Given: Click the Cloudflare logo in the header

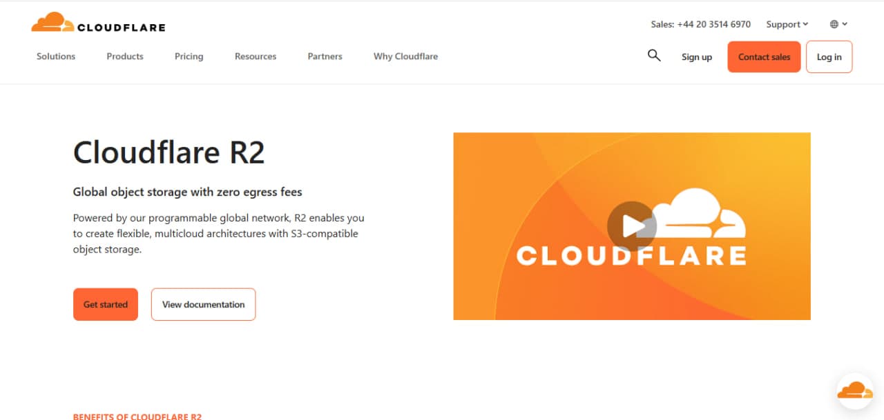Looking at the screenshot, I should click(x=98, y=23).
